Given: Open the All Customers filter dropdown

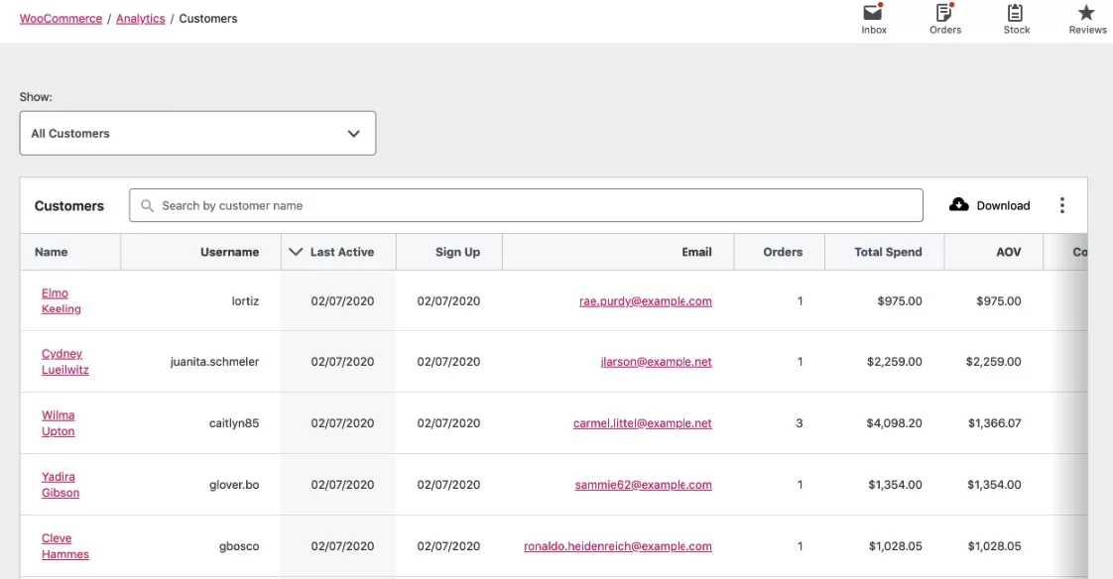Looking at the screenshot, I should point(197,132).
